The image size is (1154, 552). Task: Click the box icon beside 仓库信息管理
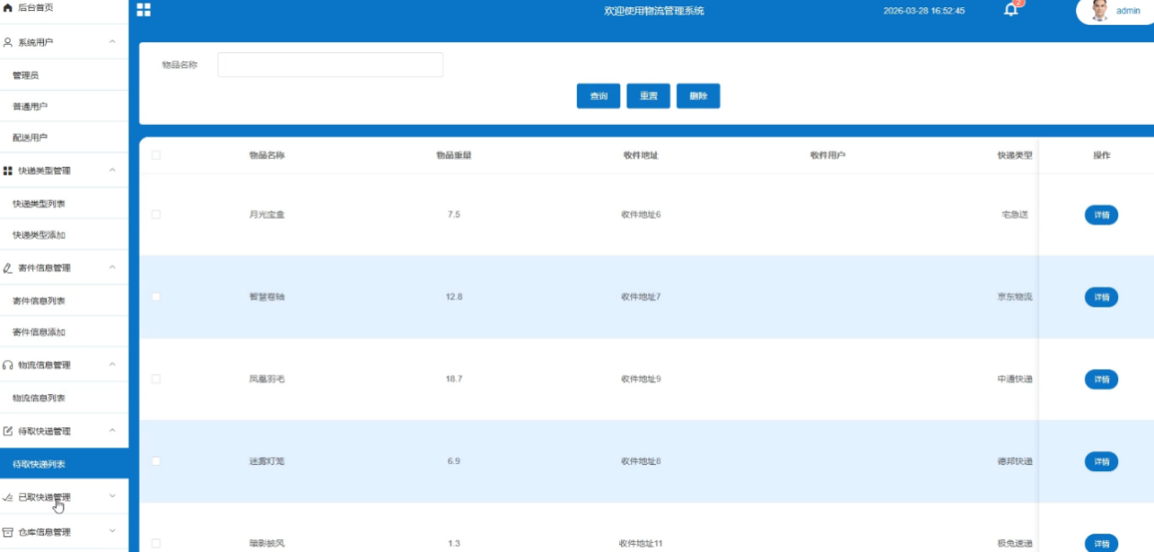(8, 532)
